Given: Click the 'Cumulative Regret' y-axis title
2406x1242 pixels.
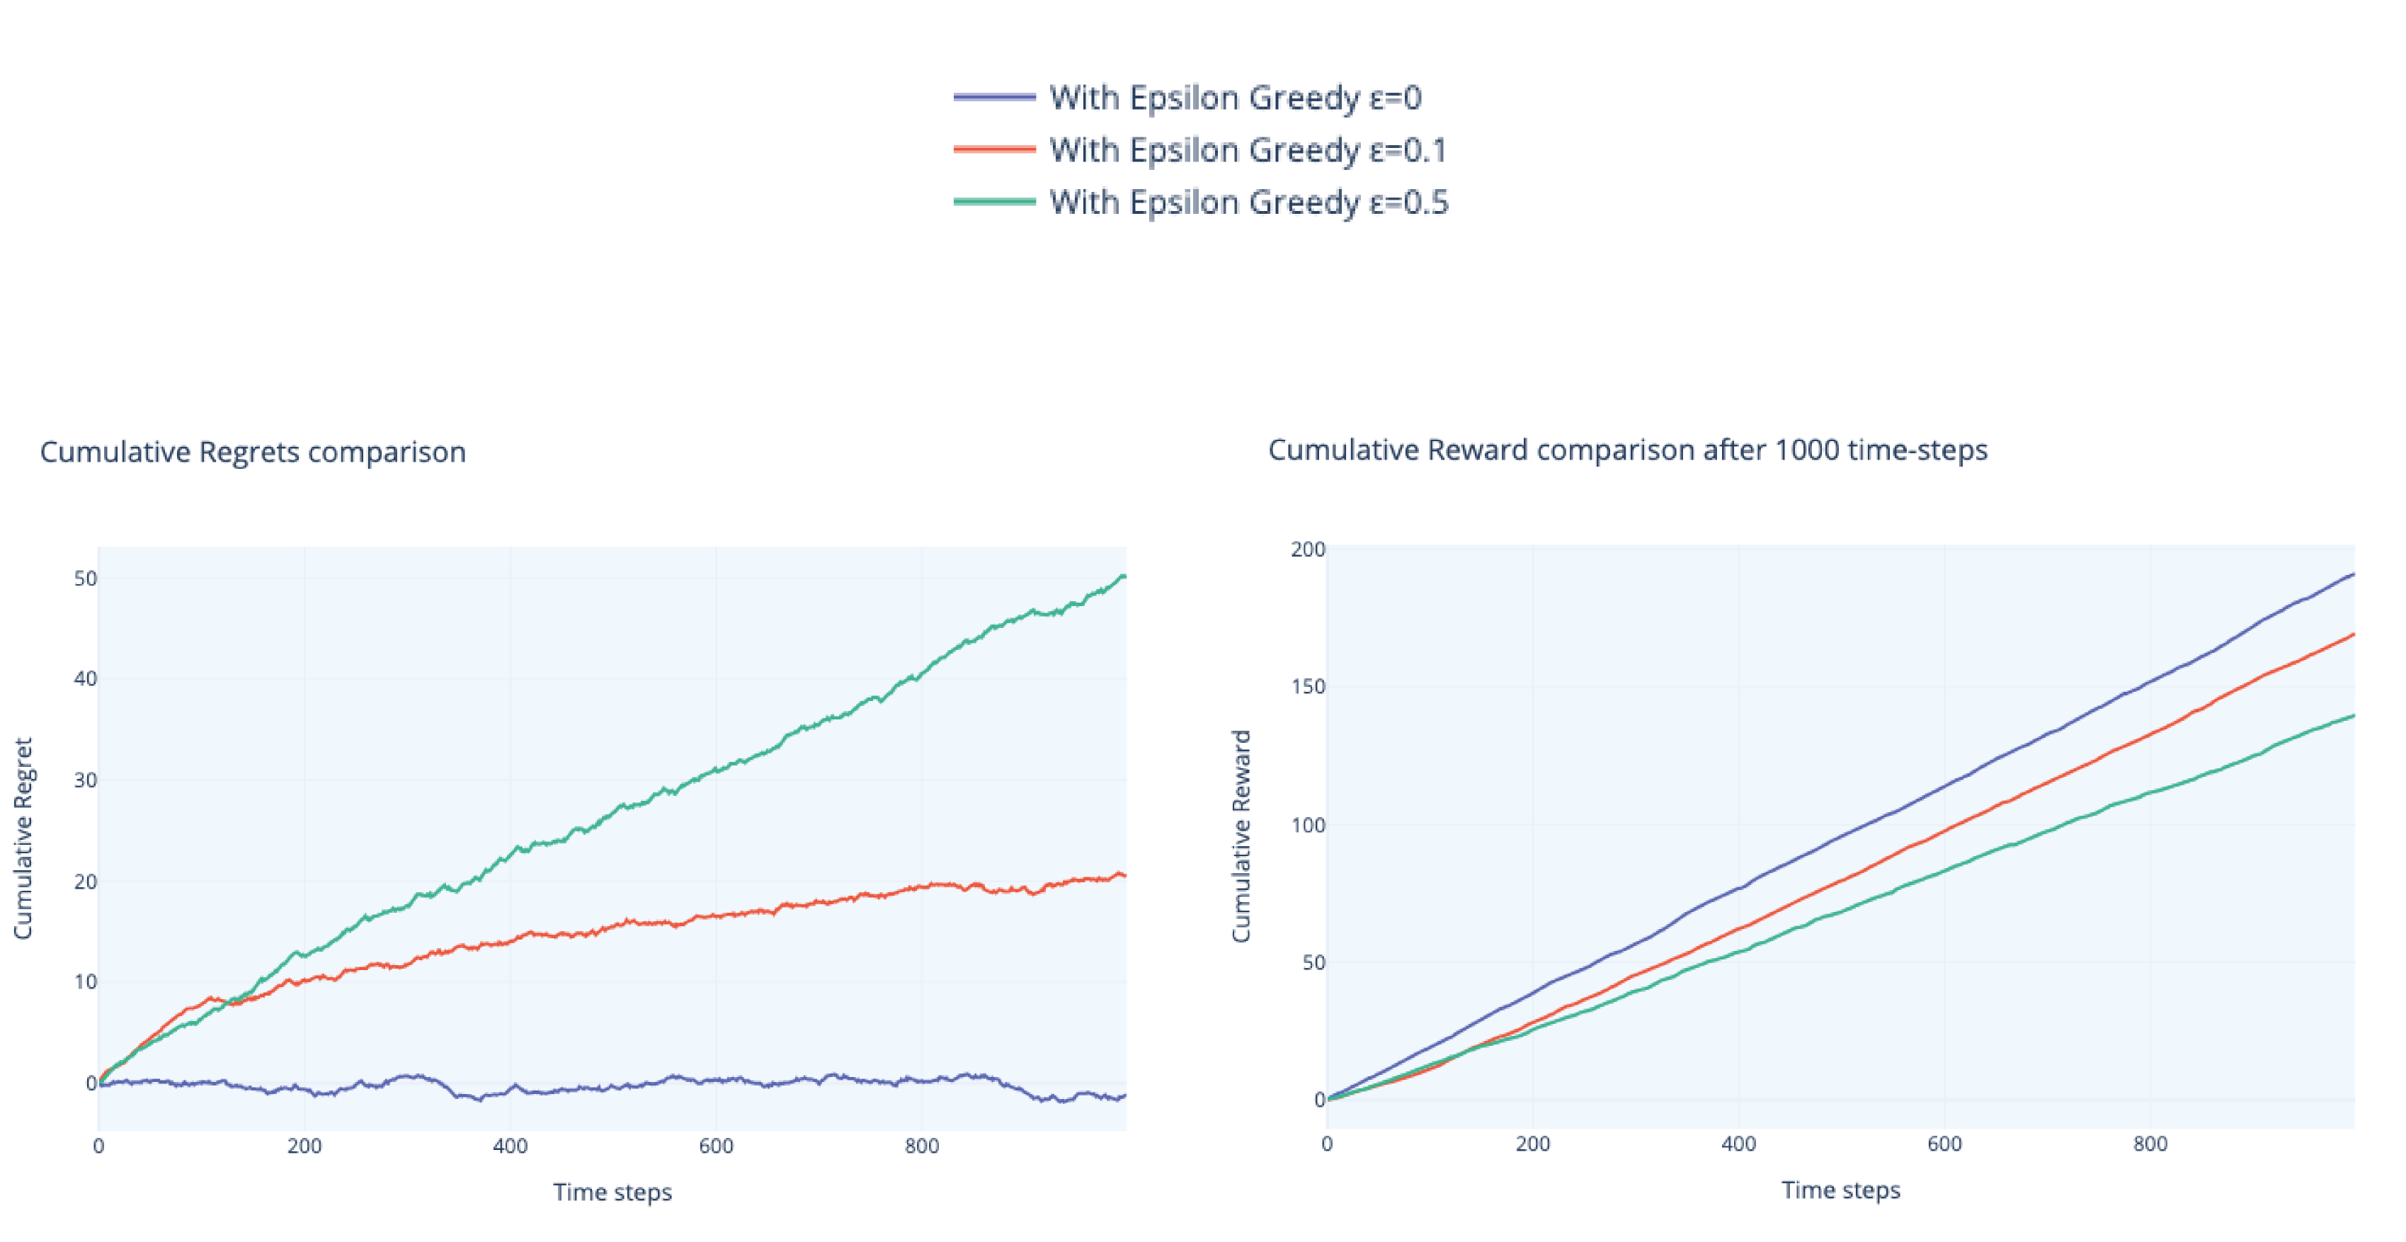Looking at the screenshot, I should (x=23, y=838).
